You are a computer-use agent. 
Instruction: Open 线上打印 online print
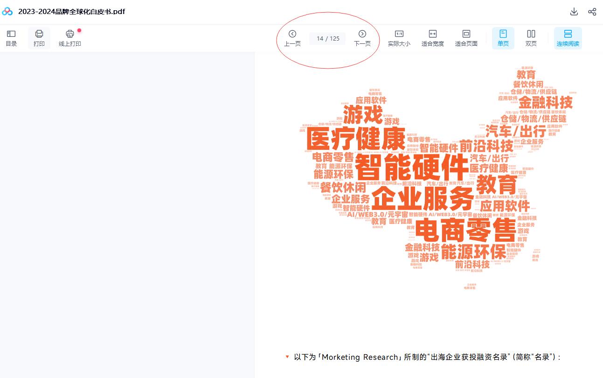70,38
